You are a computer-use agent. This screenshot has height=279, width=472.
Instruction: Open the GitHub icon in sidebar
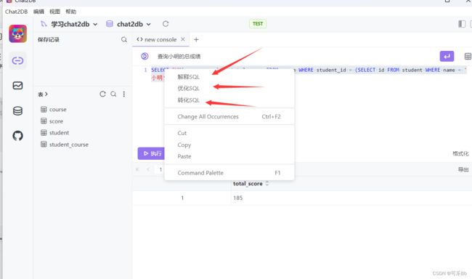click(x=17, y=136)
